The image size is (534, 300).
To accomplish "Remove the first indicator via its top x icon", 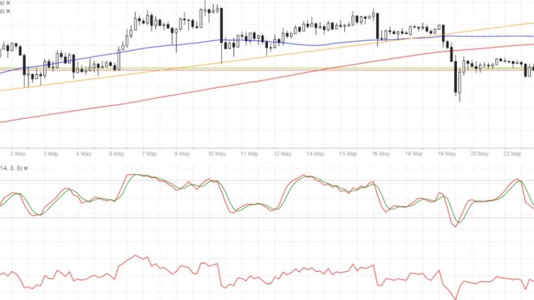I will click(x=8, y=3).
